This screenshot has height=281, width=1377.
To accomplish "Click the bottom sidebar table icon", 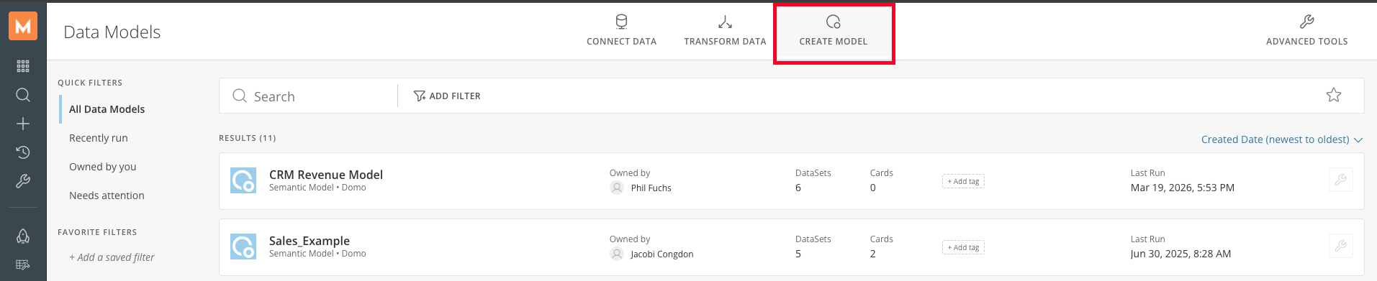I will tap(23, 264).
